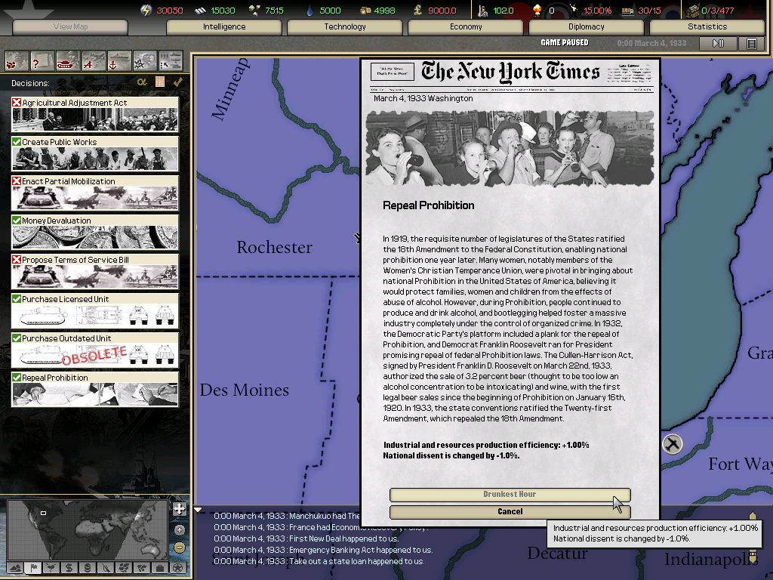773x580 pixels.
Task: Click the 'March 4, 1933 Washington' dateline
Action: pos(423,98)
